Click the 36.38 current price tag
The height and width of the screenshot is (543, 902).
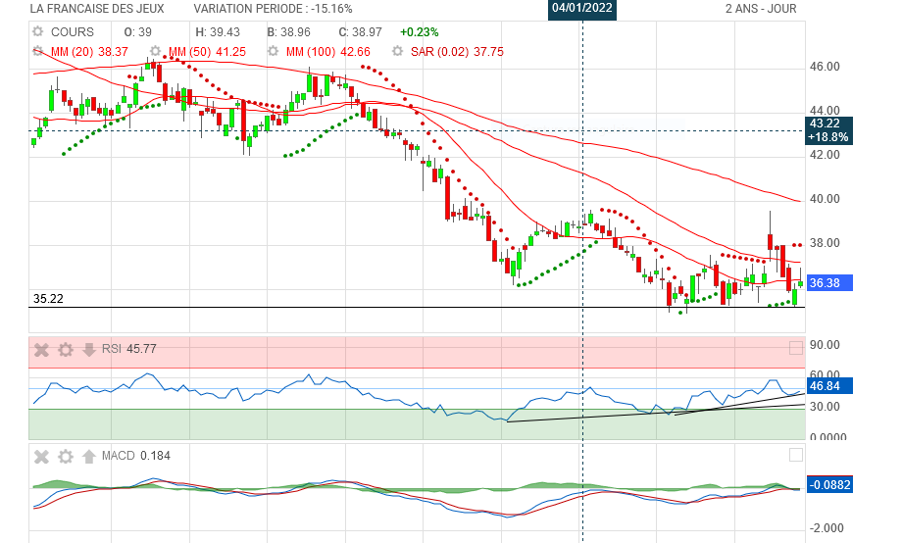pyautogui.click(x=828, y=282)
